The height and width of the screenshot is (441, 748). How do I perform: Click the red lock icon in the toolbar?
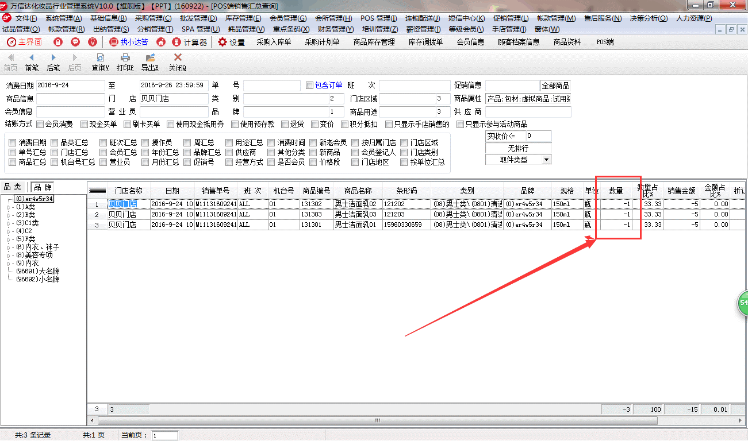[58, 42]
